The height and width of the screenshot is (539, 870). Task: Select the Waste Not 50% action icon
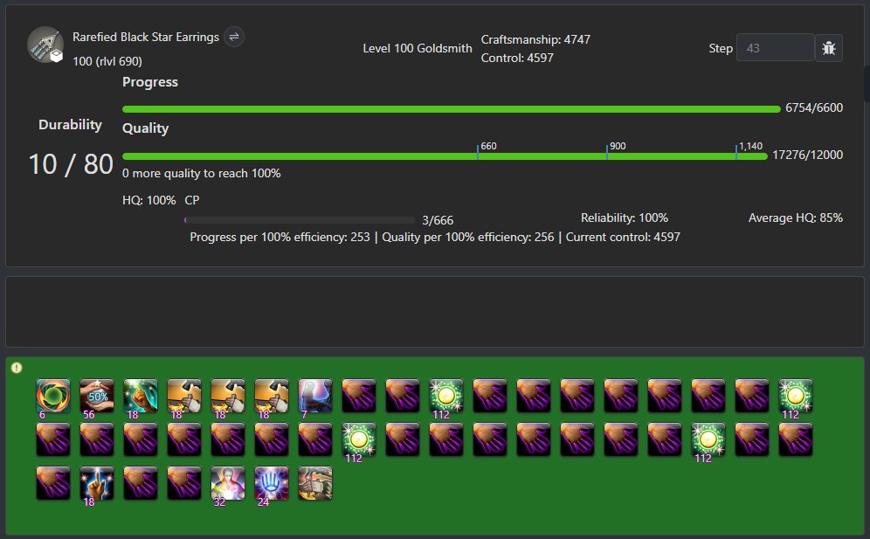(97, 396)
